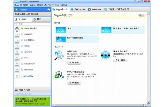Open the 会話 menu
Screen dimensions: 164x107
(33, 5)
